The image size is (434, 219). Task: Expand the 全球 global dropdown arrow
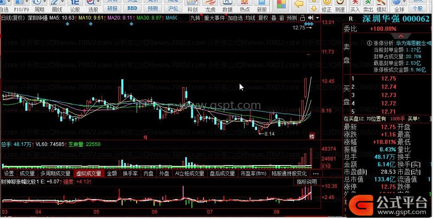(405, 2)
